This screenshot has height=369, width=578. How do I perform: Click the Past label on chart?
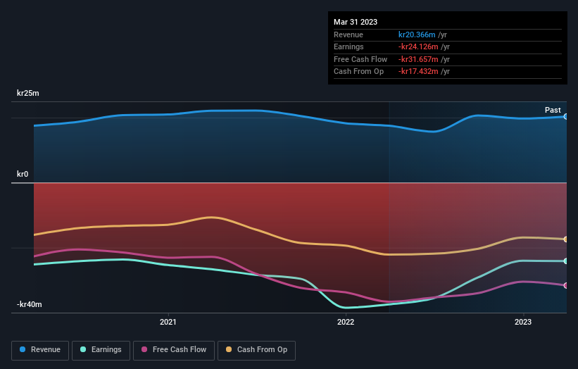(x=553, y=110)
